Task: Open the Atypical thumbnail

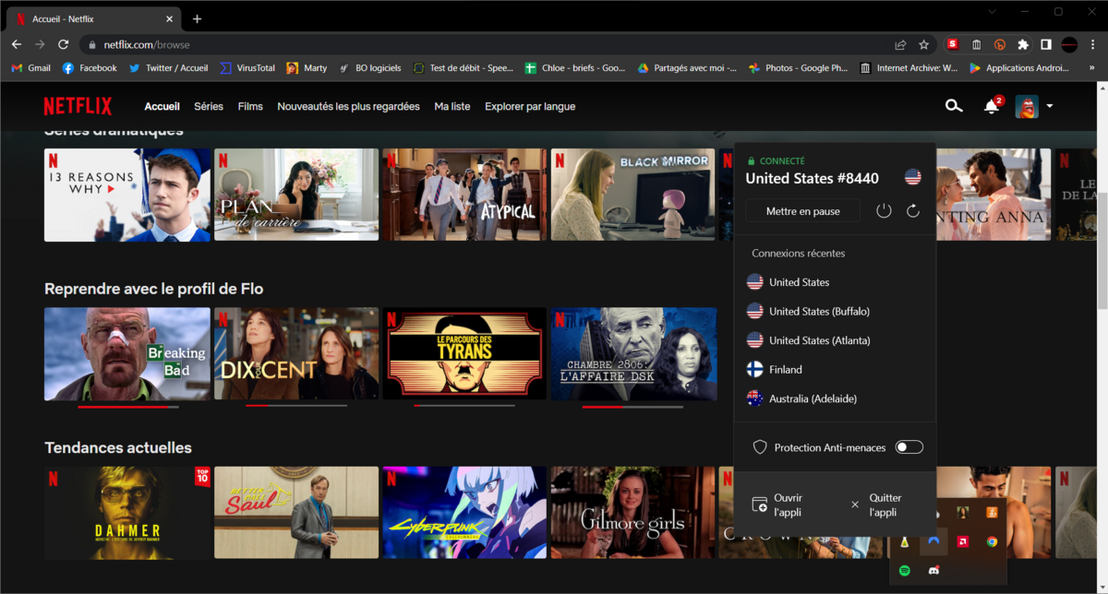Action: point(464,195)
